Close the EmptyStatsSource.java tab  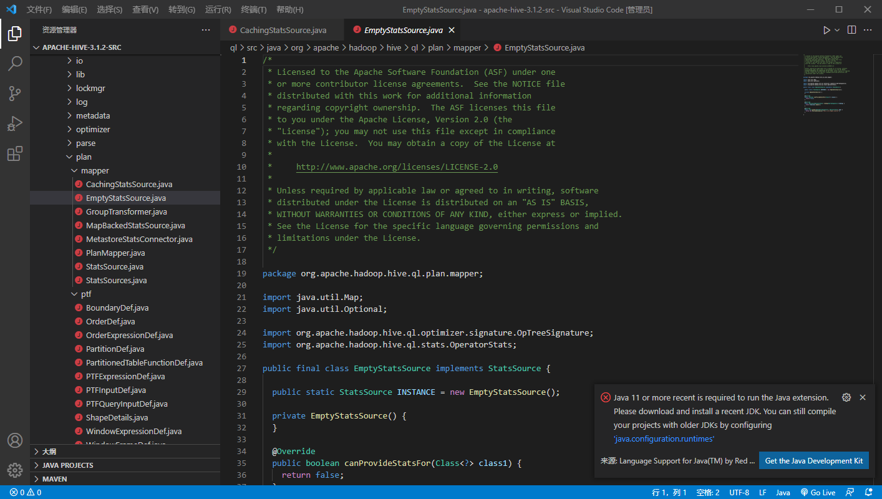[452, 30]
